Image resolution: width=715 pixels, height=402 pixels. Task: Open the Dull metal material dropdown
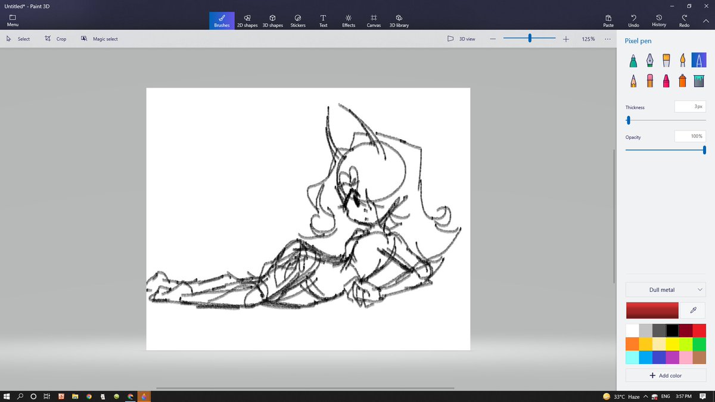pyautogui.click(x=666, y=290)
